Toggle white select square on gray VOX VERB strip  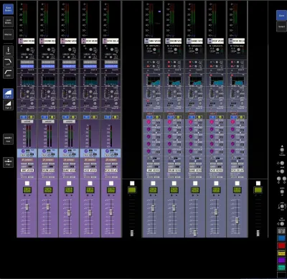(216, 184)
